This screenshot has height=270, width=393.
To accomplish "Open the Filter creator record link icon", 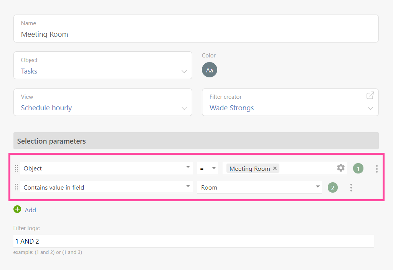I will [x=370, y=95].
